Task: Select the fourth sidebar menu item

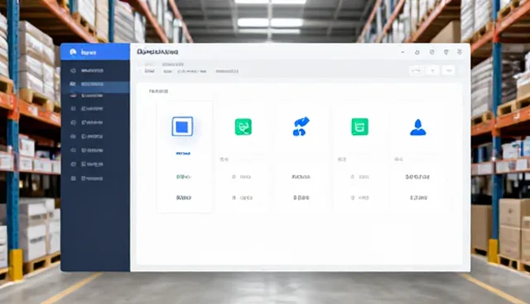Action: [x=95, y=109]
